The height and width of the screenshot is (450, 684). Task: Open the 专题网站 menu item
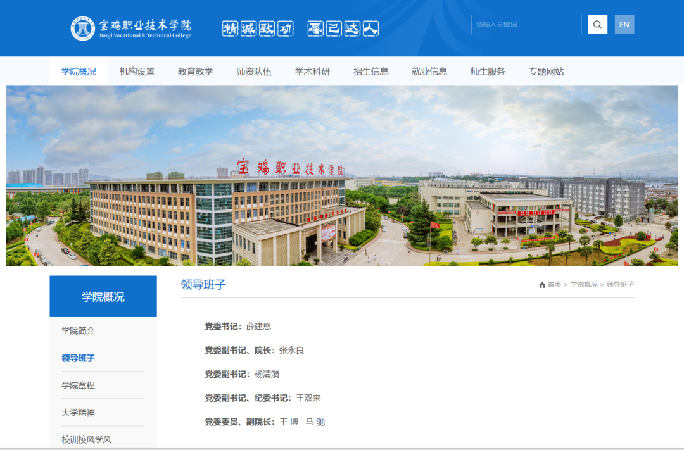coord(546,72)
